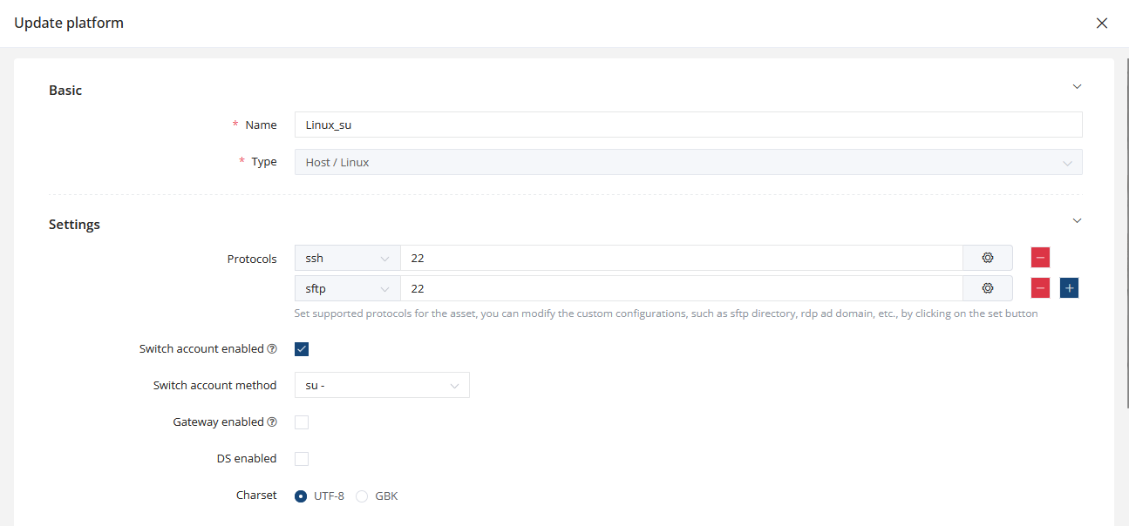1129x526 pixels.
Task: Open the sftp protocol dropdown
Action: coord(347,288)
